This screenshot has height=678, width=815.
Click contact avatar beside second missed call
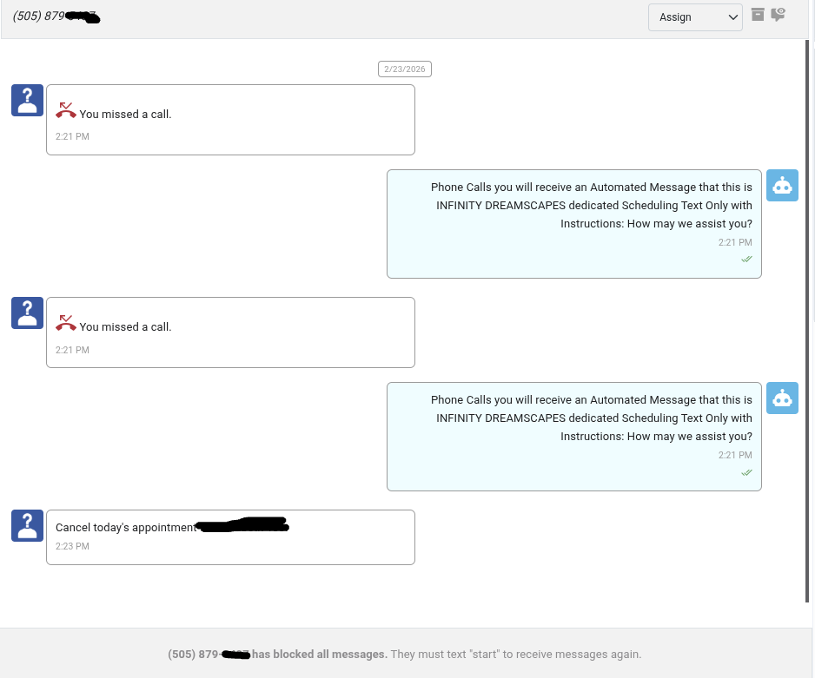[x=27, y=313]
